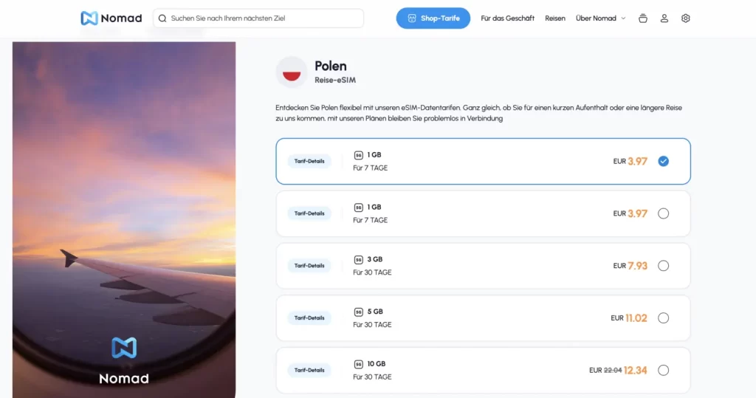Open Für das Geschäft menu item
The width and height of the screenshot is (756, 398).
(x=507, y=18)
